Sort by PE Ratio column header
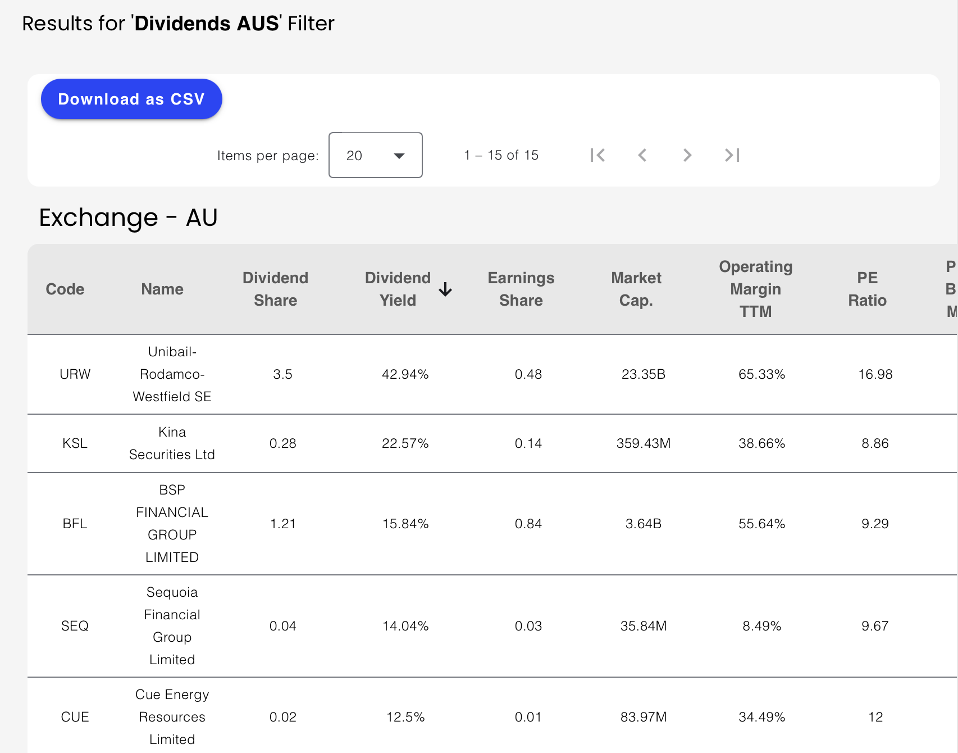 (x=867, y=289)
